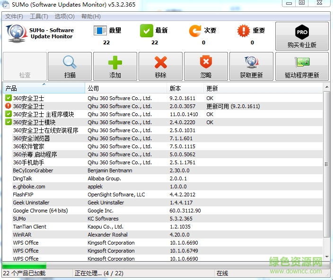Open the 工具(T) menu
The width and height of the screenshot is (333, 280).
[x=39, y=17]
